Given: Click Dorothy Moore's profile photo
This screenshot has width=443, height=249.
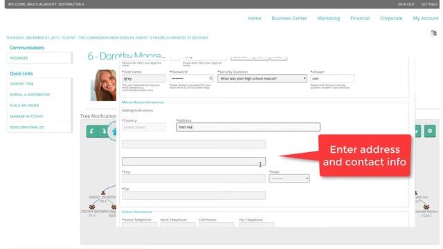Looking at the screenshot, I should [103, 85].
